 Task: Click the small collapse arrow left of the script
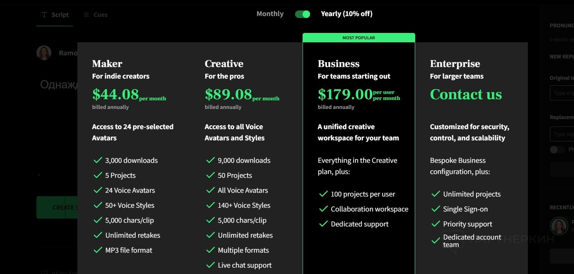click(39, 175)
